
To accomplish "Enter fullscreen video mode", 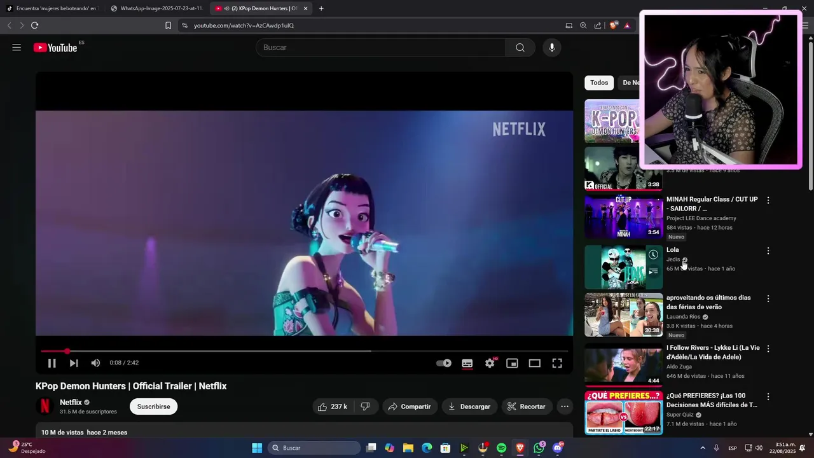I will [x=557, y=363].
